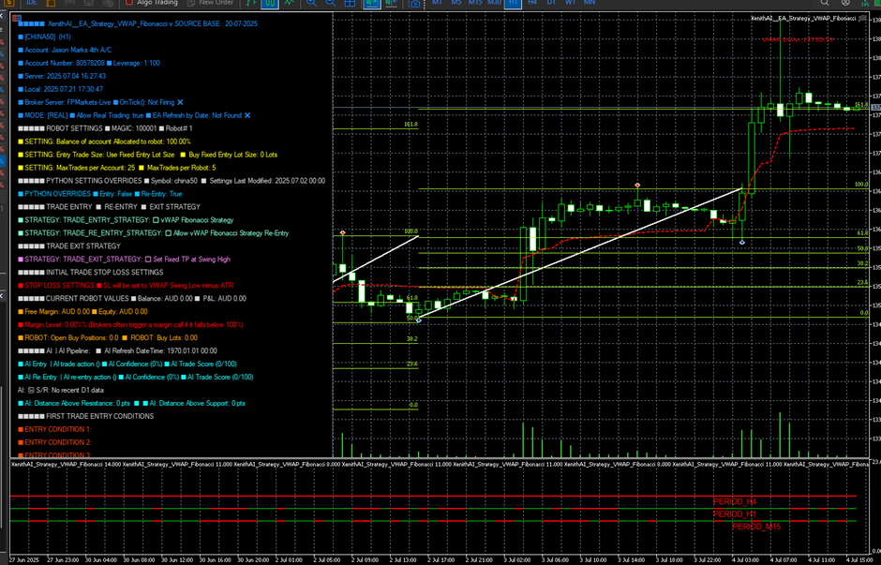Click the red diamond marker above 2 Jul candle
This screenshot has width=881, height=565.
point(343,232)
